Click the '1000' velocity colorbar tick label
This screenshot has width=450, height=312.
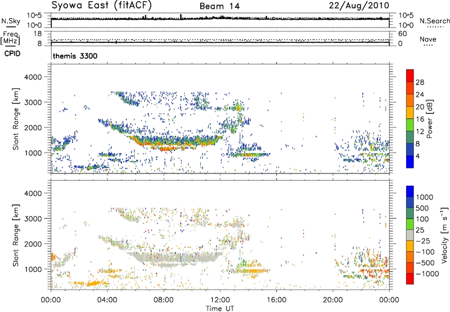425,197
